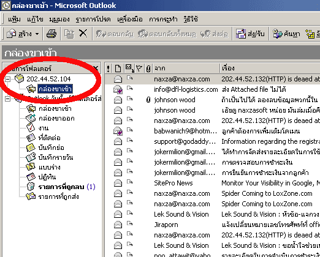
Task: Click envelope icon of support@godaddy message
Action: [x=118, y=141]
